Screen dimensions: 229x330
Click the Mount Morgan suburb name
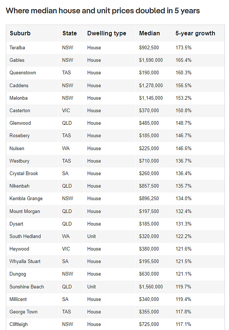tap(25, 211)
